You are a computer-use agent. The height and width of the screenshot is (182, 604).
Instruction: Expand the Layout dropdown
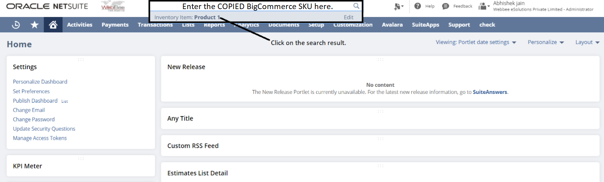tap(587, 42)
